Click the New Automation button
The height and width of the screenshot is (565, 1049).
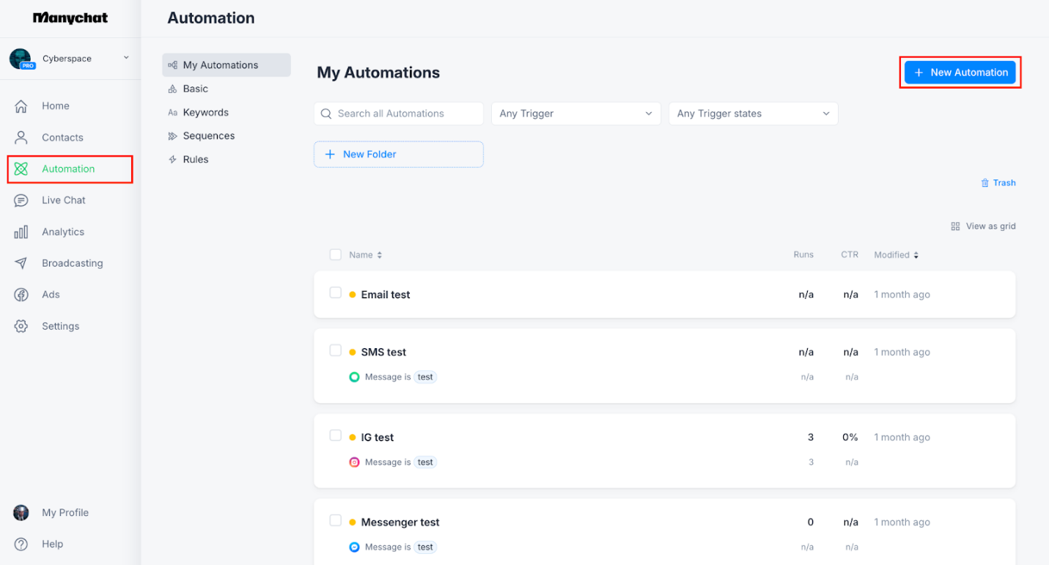click(960, 73)
